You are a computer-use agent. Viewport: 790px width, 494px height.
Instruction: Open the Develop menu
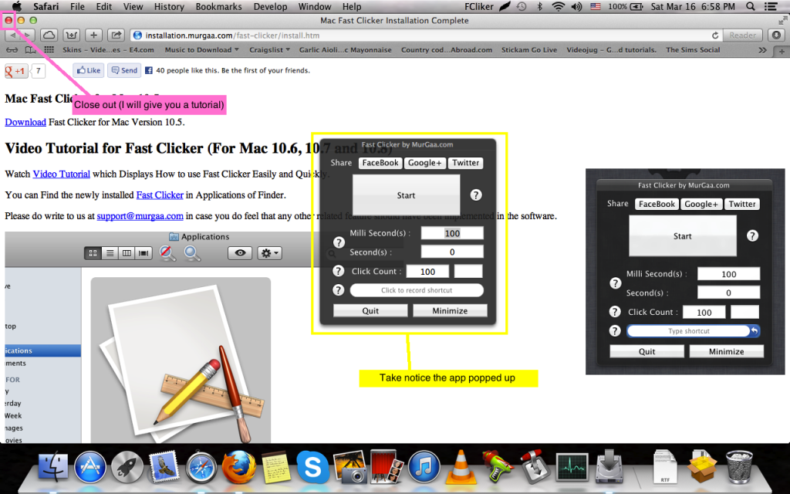pos(270,6)
